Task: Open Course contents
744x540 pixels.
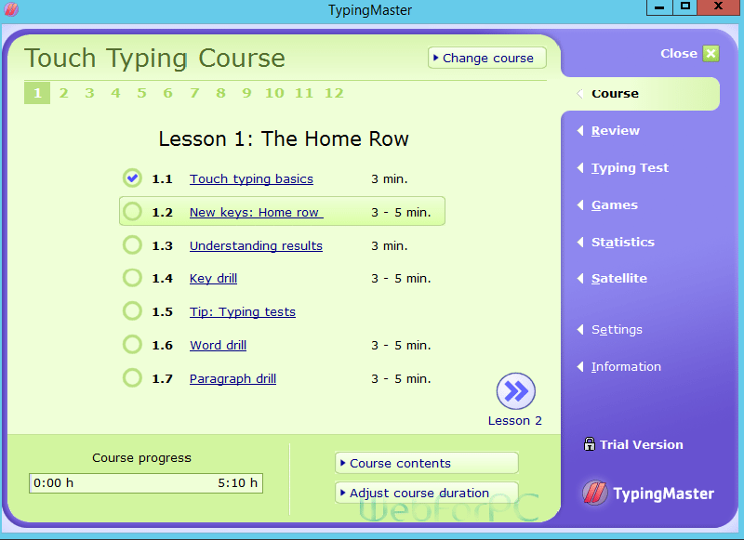Action: pos(427,463)
